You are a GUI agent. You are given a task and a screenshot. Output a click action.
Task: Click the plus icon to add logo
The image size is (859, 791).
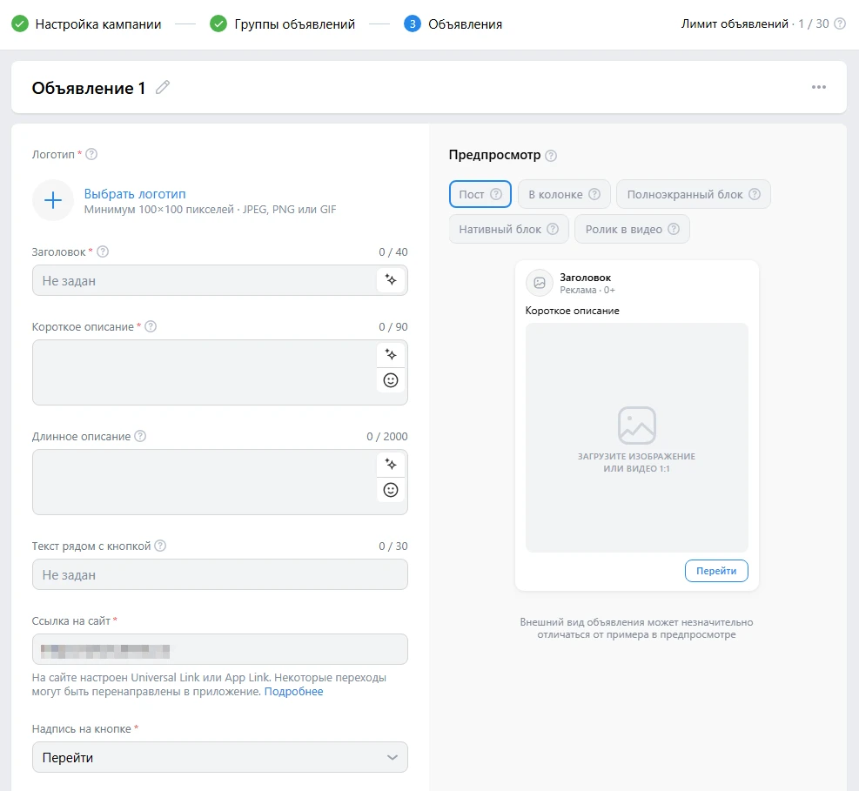(53, 201)
